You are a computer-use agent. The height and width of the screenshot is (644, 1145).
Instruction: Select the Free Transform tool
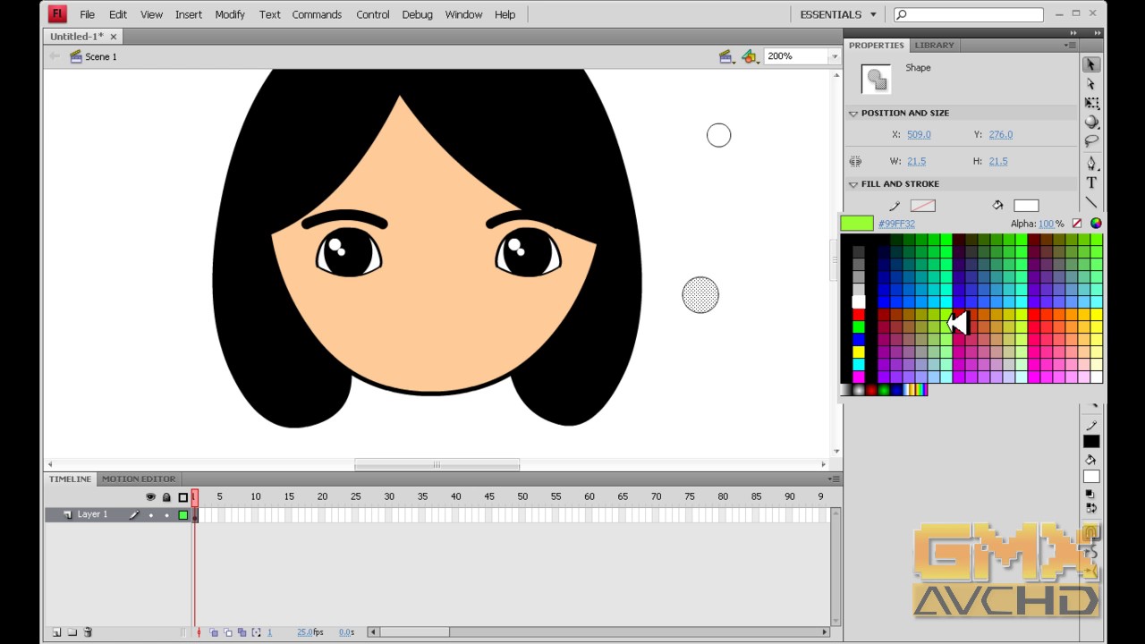(x=1091, y=104)
